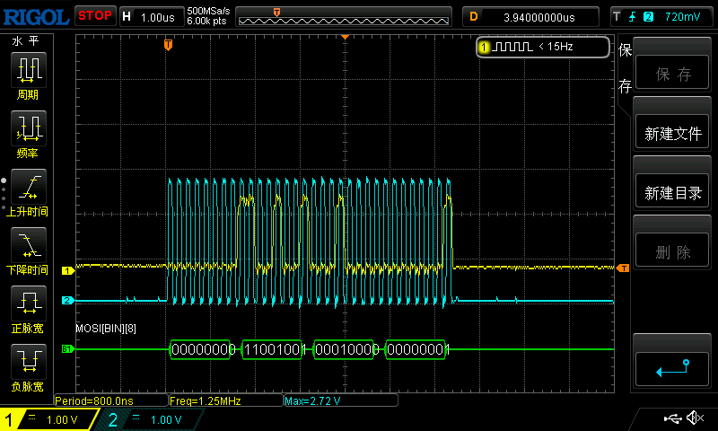Image resolution: width=718 pixels, height=431 pixels.
Task: Click the orange T trigger position marker on grid
Action: coord(168,44)
